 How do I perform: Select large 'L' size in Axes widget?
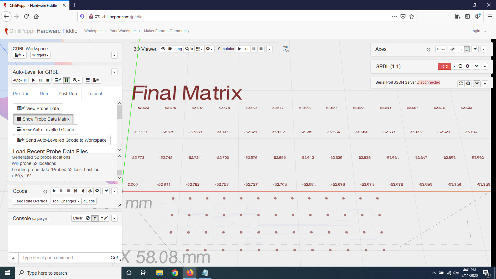pyautogui.click(x=467, y=49)
